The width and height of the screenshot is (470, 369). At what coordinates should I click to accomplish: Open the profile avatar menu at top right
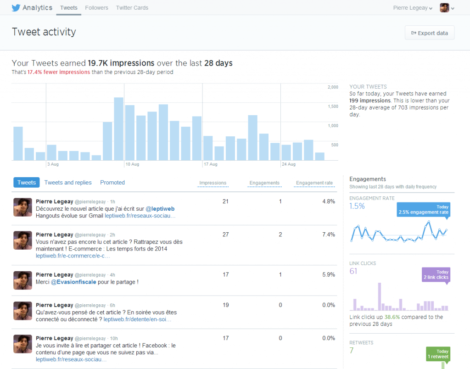(447, 8)
